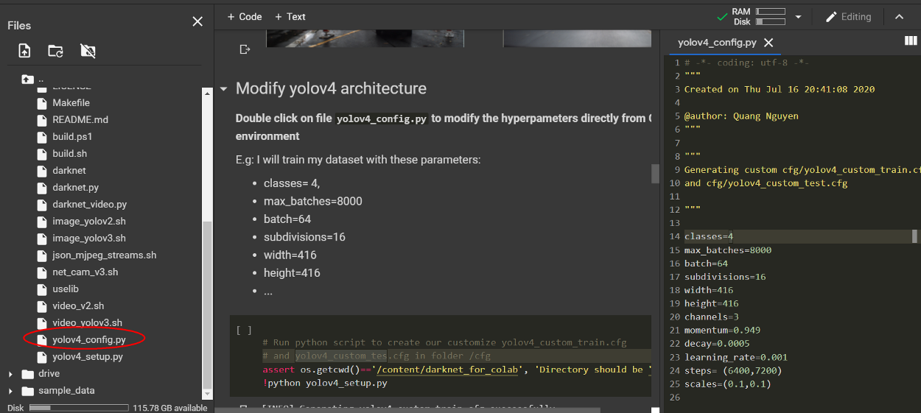This screenshot has height=413, width=921.
Task: Click max_batches=8000 line in editor
Action: click(728, 250)
